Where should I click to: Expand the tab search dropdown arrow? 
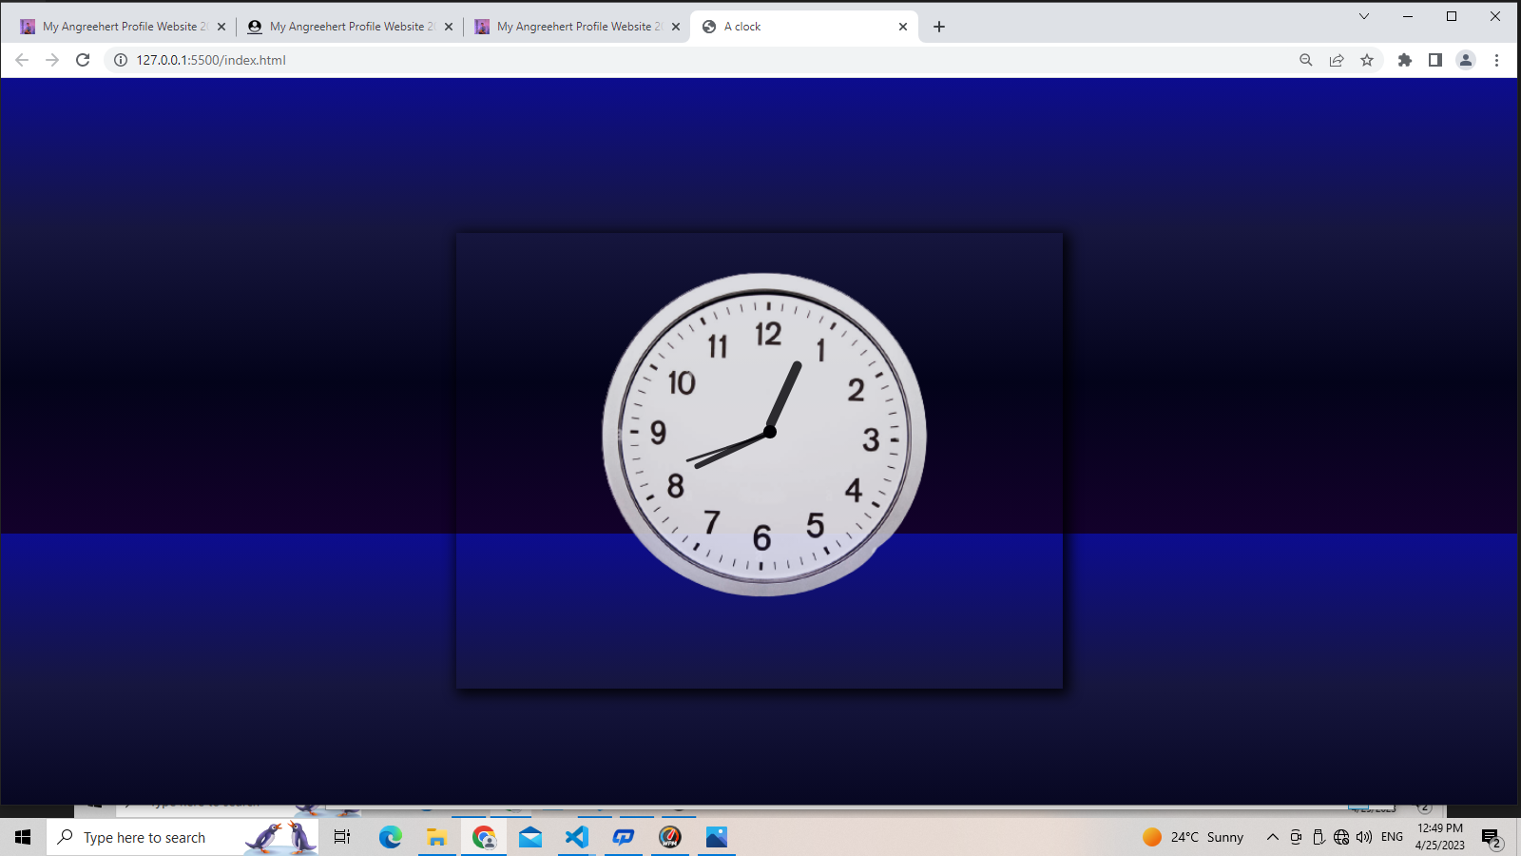tap(1364, 16)
